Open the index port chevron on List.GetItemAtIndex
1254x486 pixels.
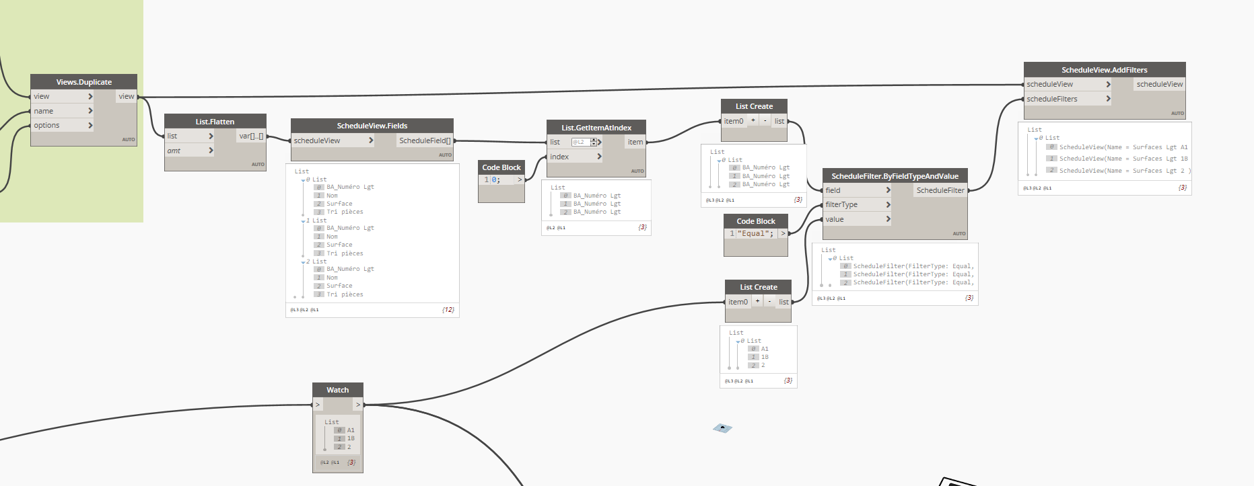click(x=599, y=157)
